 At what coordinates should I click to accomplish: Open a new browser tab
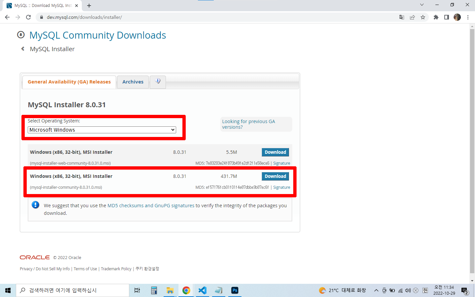[x=89, y=6]
